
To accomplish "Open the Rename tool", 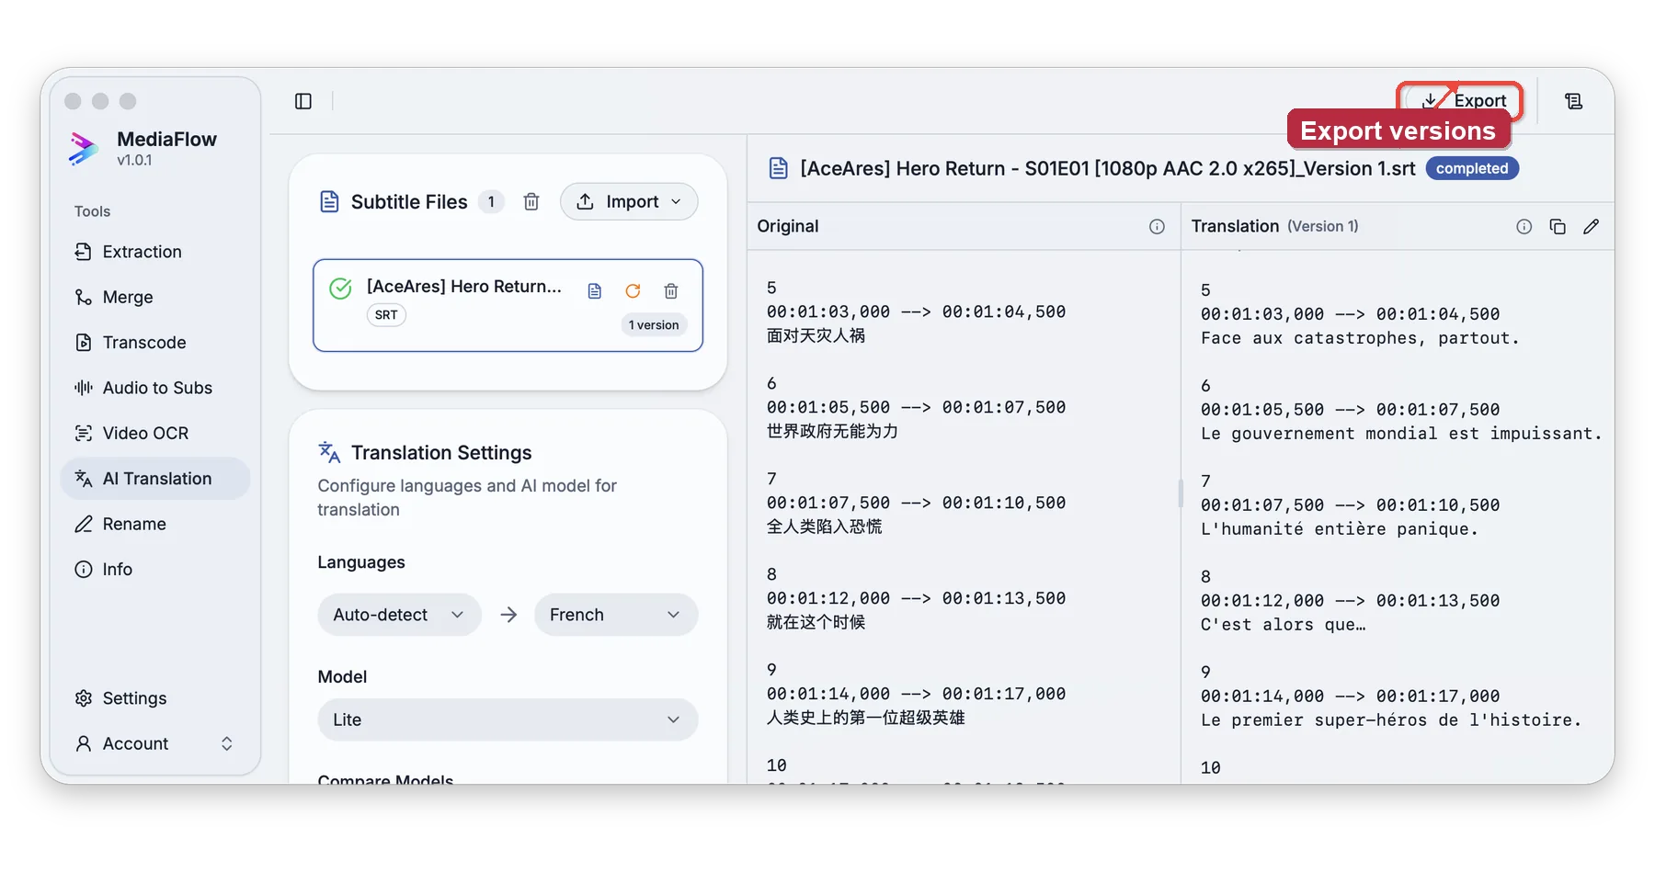I will pyautogui.click(x=154, y=524).
